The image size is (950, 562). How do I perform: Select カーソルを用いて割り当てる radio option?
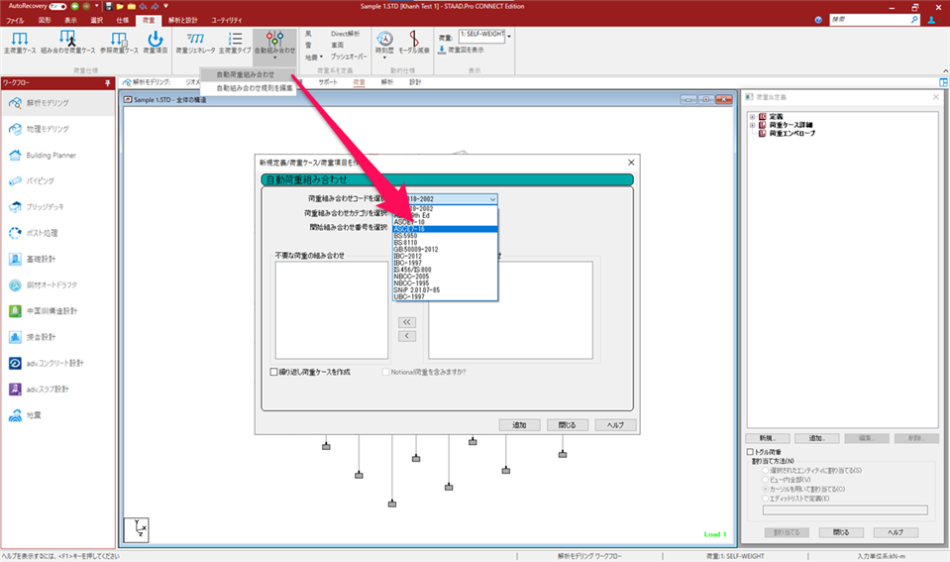point(766,489)
